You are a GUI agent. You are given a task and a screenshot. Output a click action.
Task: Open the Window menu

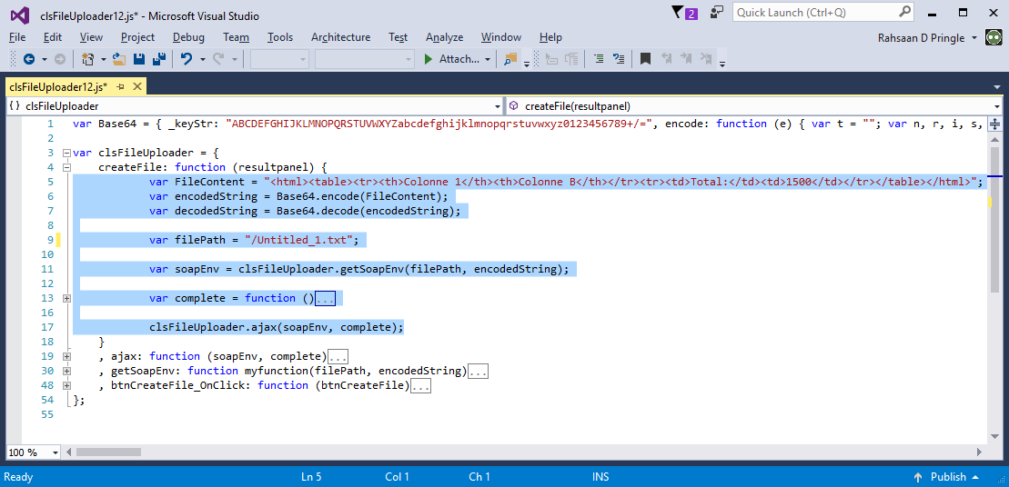[501, 37]
